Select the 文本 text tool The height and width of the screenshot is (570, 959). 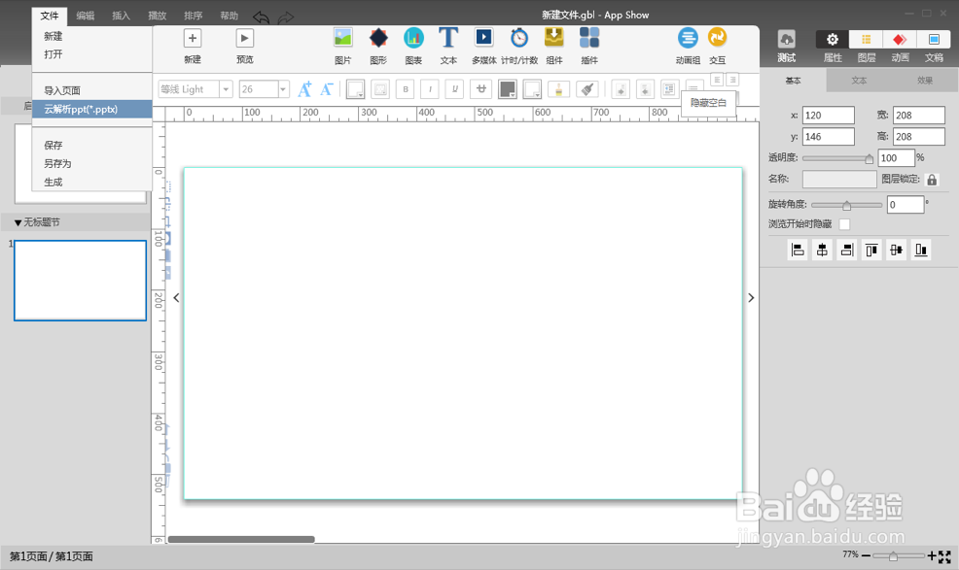pos(448,38)
